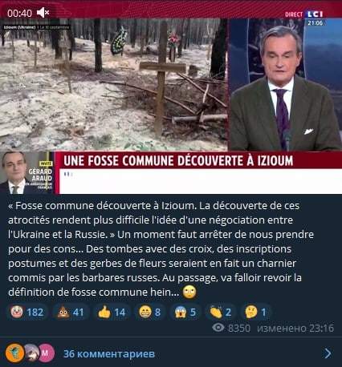This screenshot has width=342, height=367.
Task: Add thinking face reaction with 1
Action: 255,312
